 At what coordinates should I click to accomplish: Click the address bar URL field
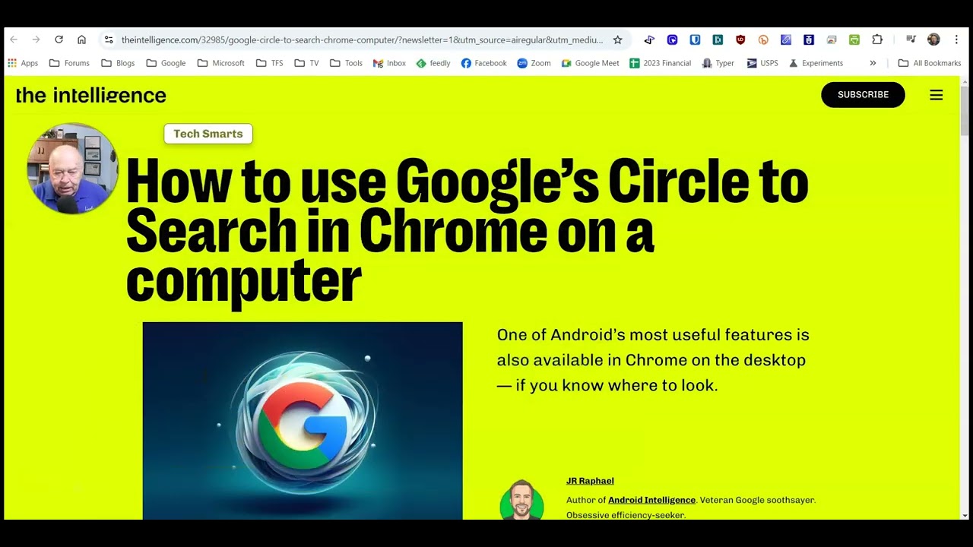[x=362, y=40]
